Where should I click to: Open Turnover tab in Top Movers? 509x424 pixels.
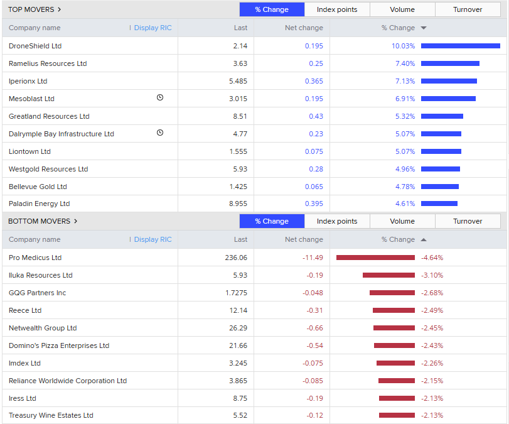click(x=468, y=9)
